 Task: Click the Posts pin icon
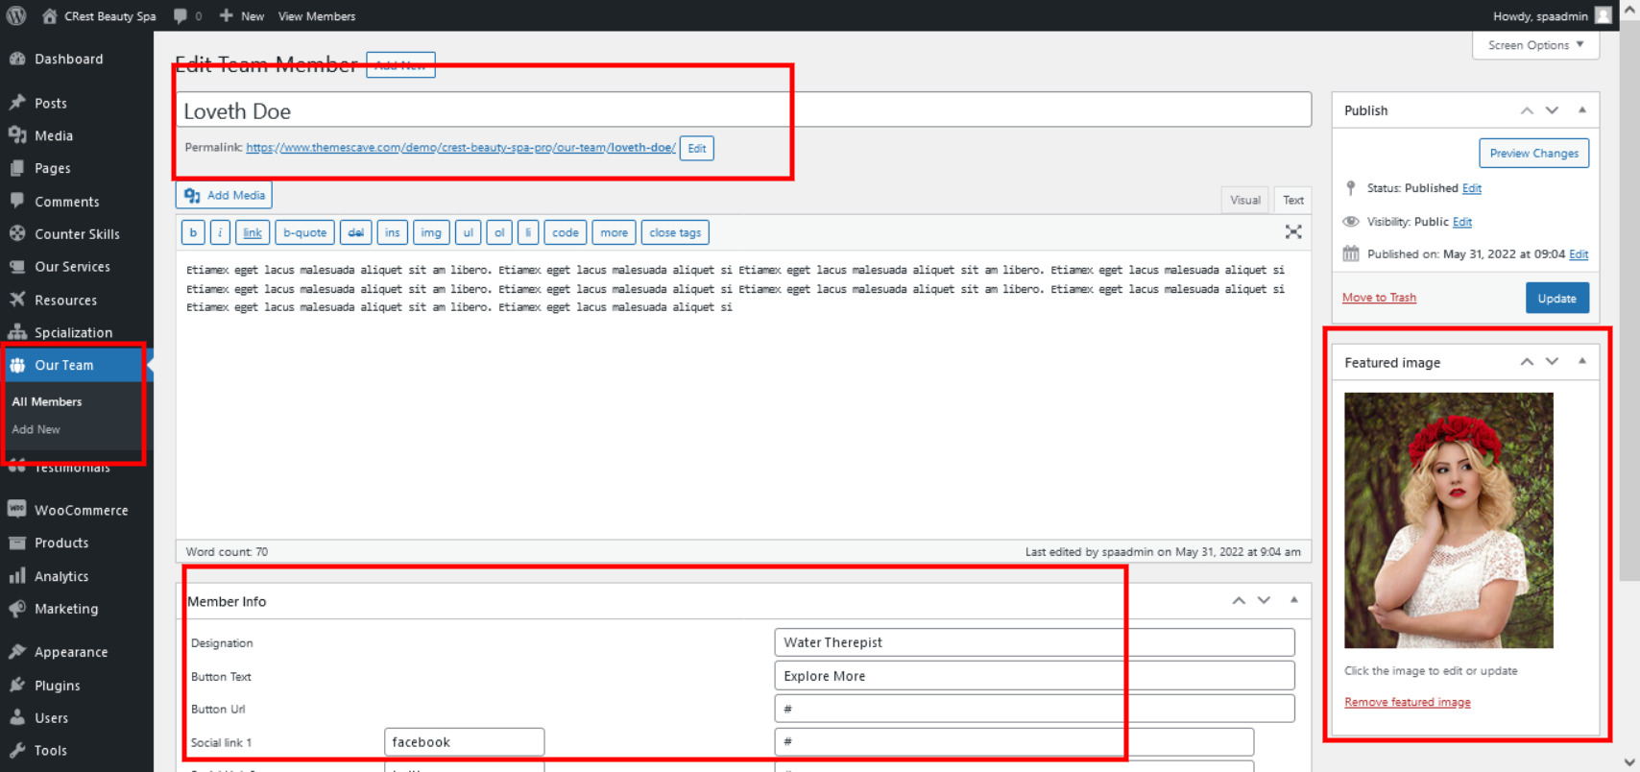17,103
